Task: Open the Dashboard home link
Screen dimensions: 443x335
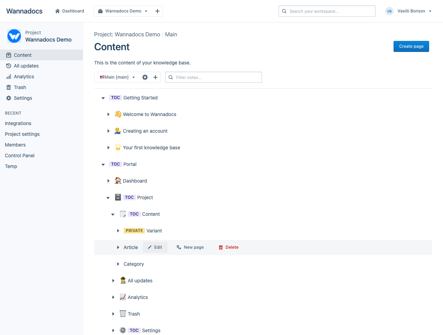Action: (70, 11)
